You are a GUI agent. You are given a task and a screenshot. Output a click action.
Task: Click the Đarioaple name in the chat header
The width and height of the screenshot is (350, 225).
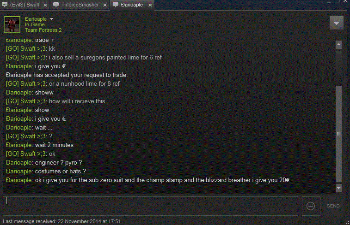click(36, 19)
